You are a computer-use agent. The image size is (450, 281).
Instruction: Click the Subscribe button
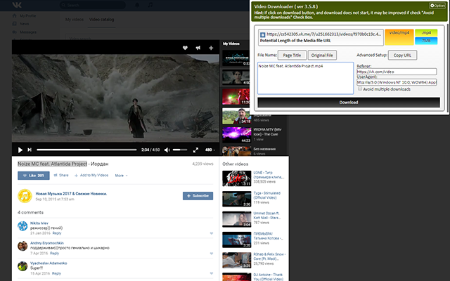(x=198, y=196)
